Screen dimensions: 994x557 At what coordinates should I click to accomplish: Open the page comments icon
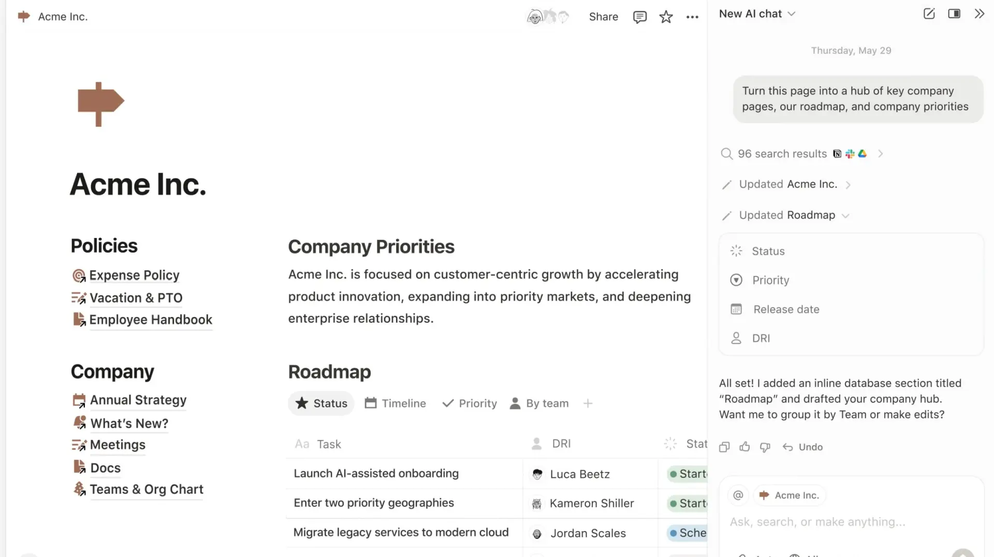coord(639,17)
